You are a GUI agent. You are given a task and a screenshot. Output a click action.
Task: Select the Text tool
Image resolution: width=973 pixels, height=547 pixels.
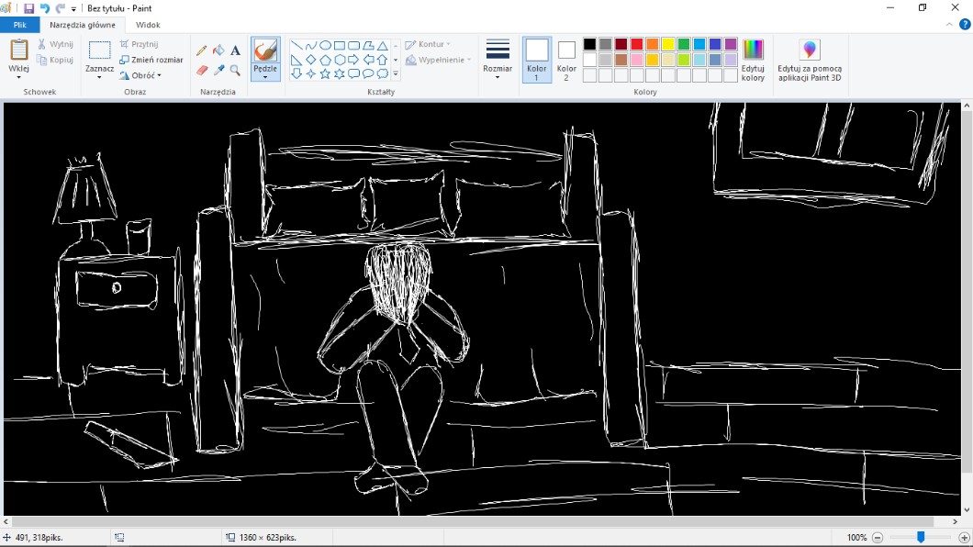pos(235,50)
